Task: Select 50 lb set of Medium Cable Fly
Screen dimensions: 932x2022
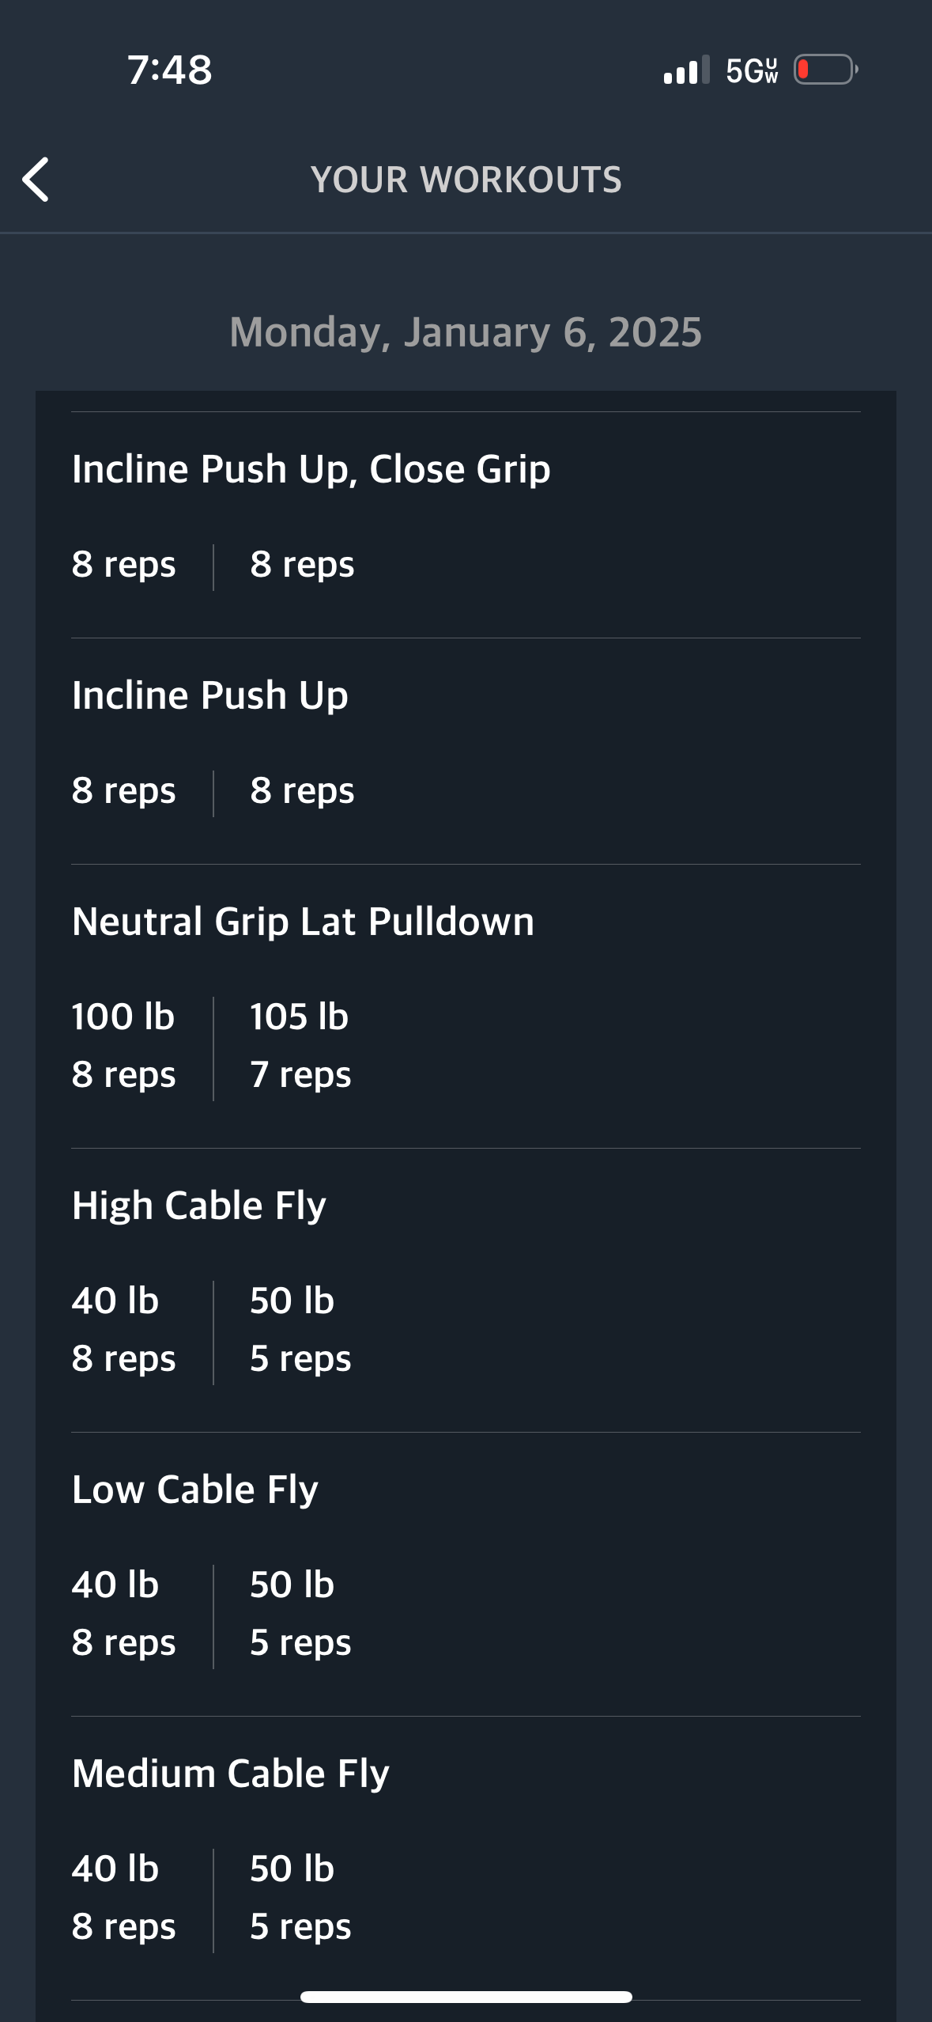Action: click(x=300, y=1897)
